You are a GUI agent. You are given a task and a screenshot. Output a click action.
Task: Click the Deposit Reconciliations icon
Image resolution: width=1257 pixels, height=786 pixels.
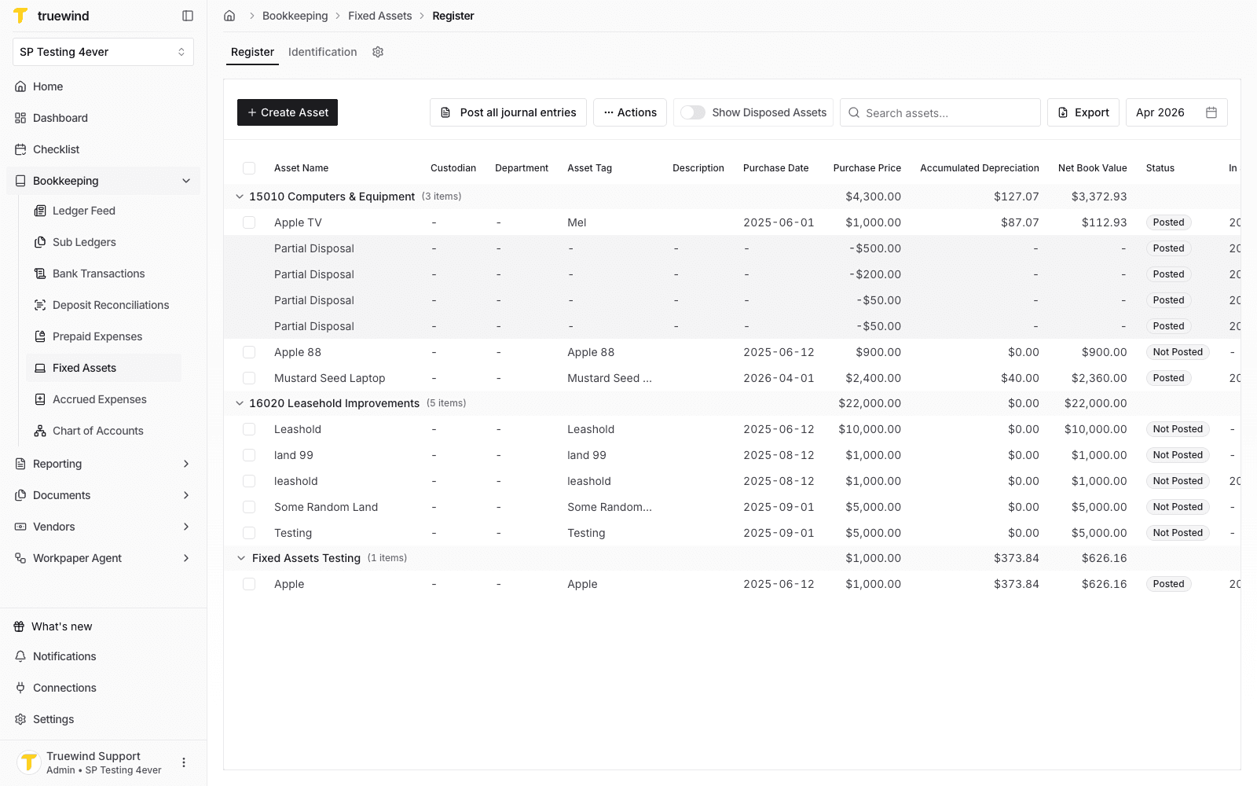click(40, 305)
